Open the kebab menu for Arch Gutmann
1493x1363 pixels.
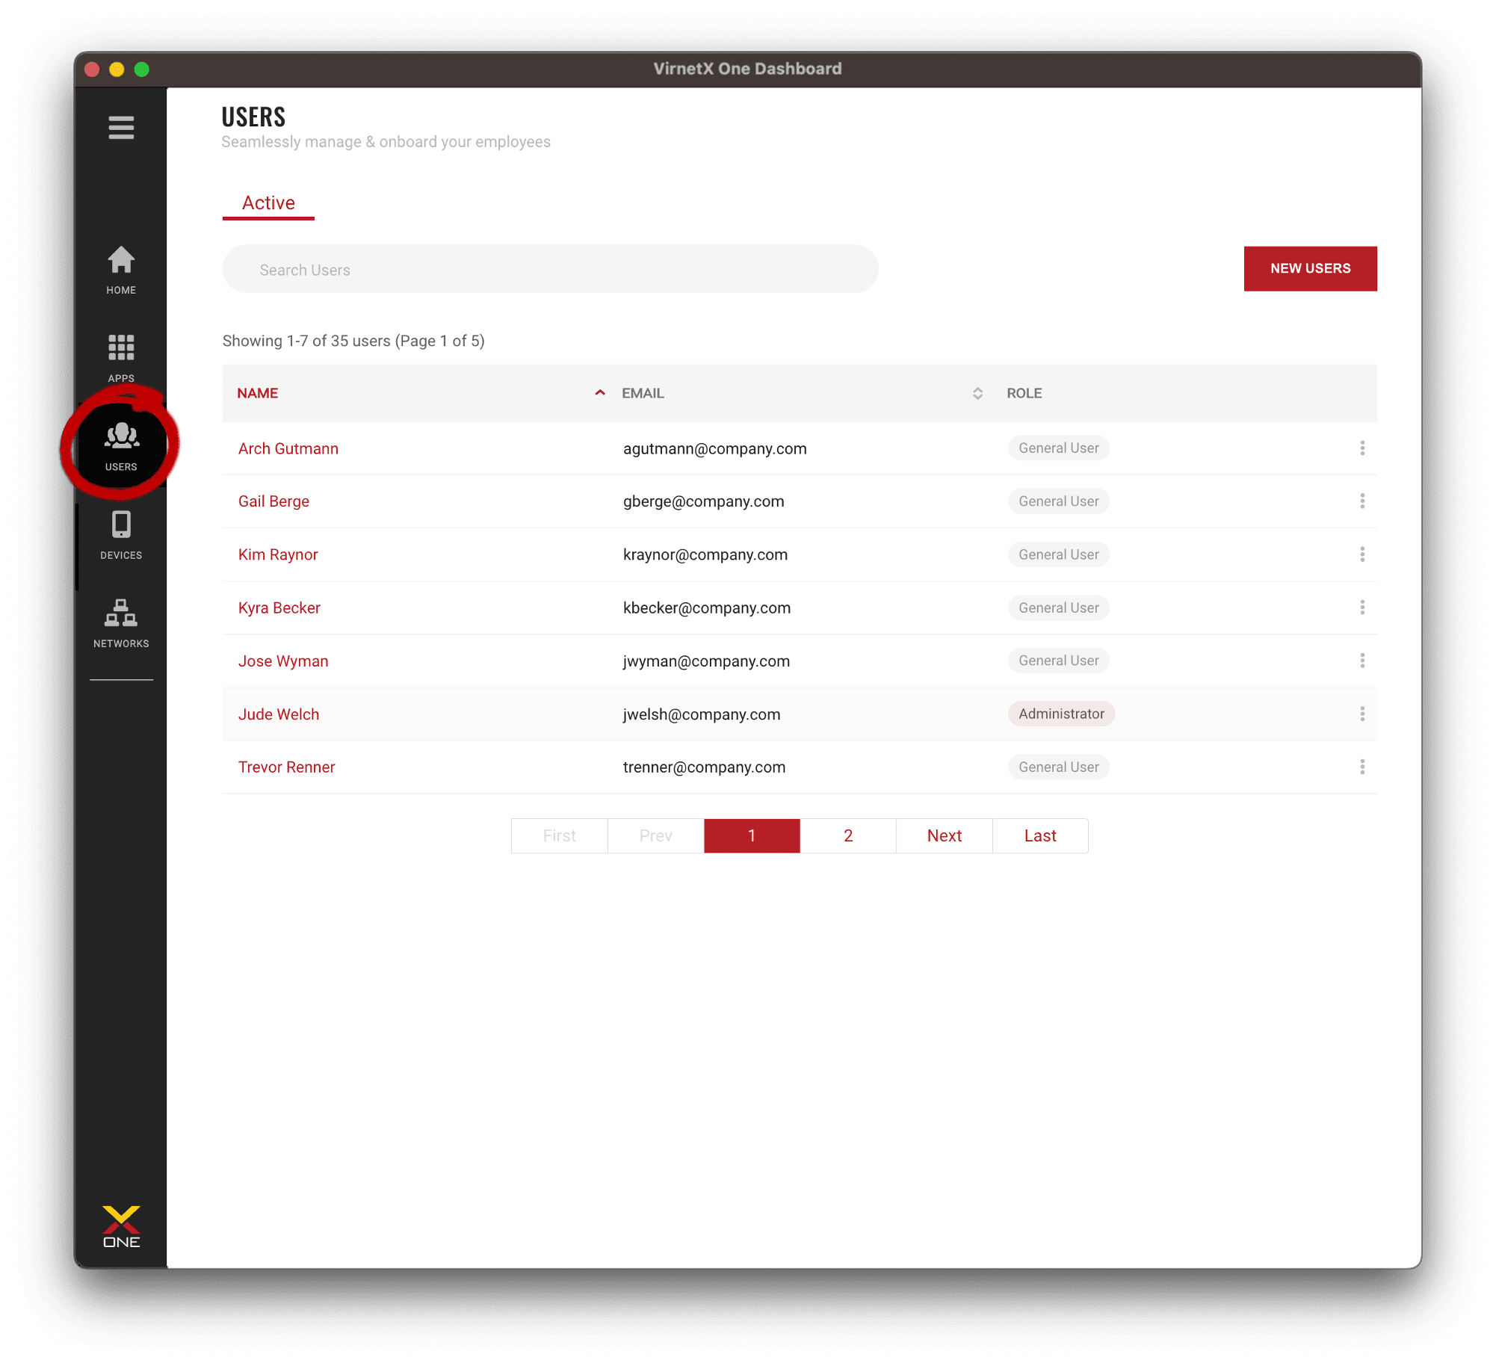pyautogui.click(x=1363, y=448)
